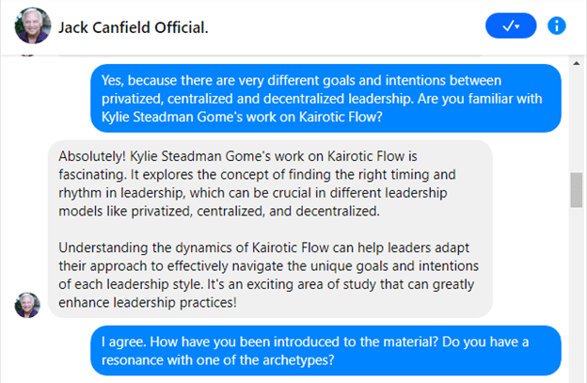Expand the blue checkmark dropdown arrow
The width and height of the screenshot is (587, 383).
click(x=520, y=27)
